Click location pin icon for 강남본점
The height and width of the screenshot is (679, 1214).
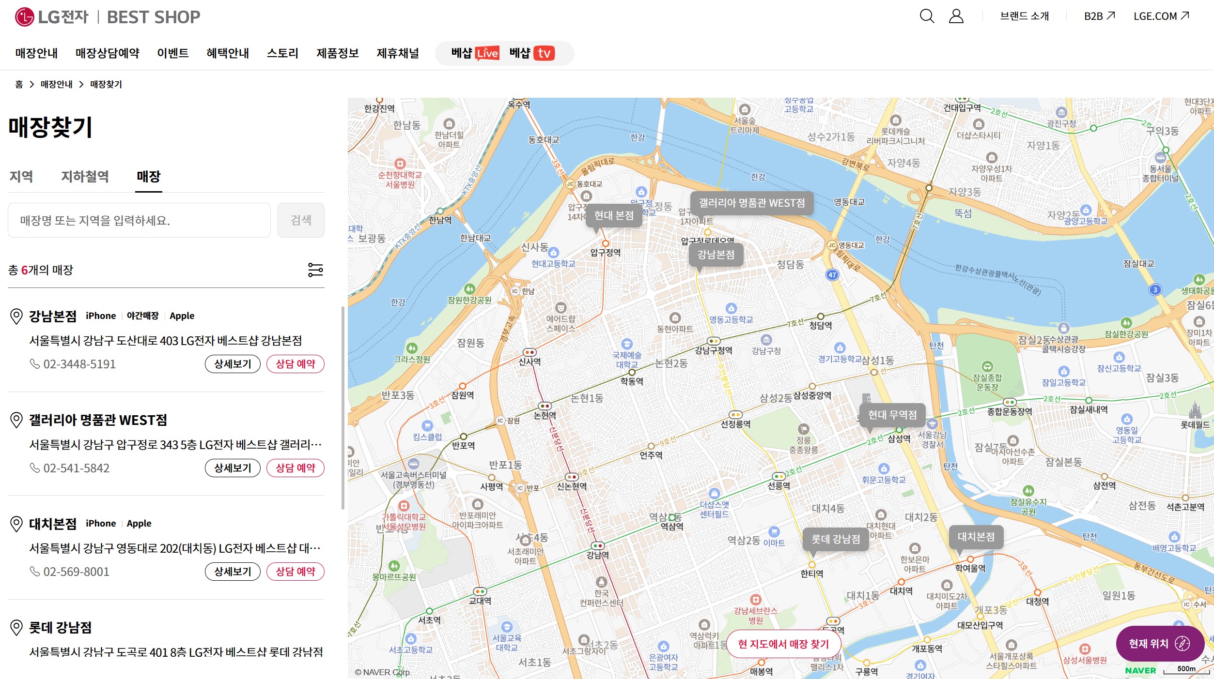click(x=16, y=316)
